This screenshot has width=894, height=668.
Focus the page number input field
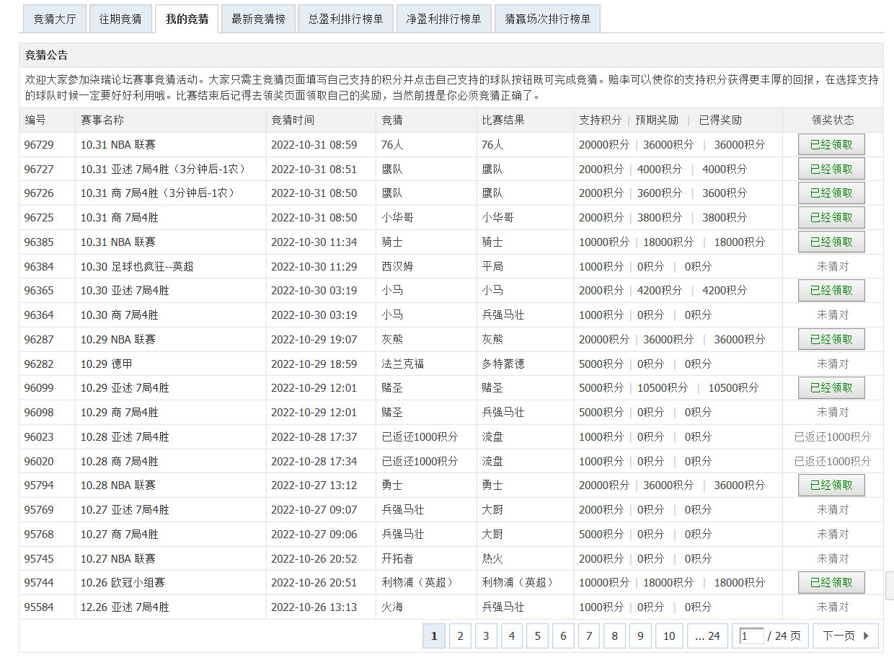point(751,636)
